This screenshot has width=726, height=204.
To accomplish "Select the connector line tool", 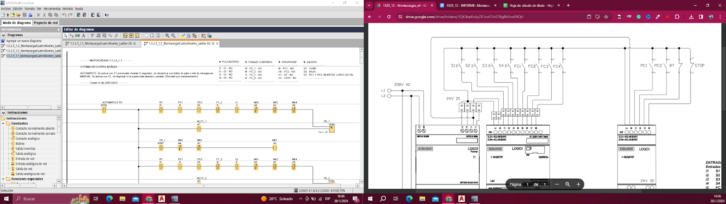I will pyautogui.click(x=71, y=36).
